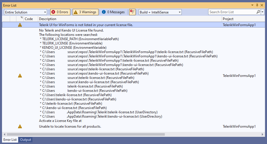The height and width of the screenshot is (144, 267).
Task: Toggle the 0 Messages filter button
Action: tap(113, 12)
